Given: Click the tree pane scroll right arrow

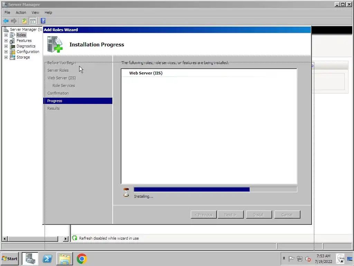Looking at the screenshot, I should click(65, 239).
